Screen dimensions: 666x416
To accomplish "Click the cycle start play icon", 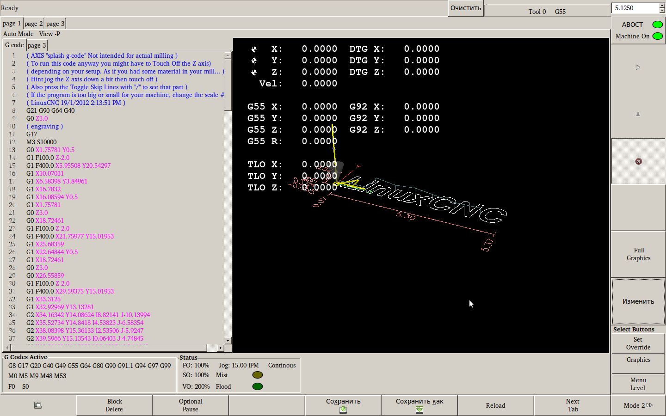I will [x=638, y=67].
